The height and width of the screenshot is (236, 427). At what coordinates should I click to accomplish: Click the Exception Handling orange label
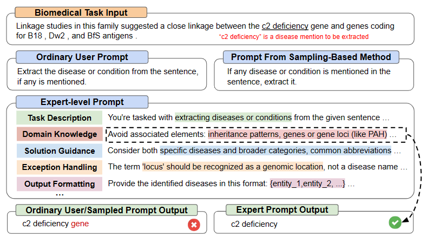pyautogui.click(x=60, y=167)
